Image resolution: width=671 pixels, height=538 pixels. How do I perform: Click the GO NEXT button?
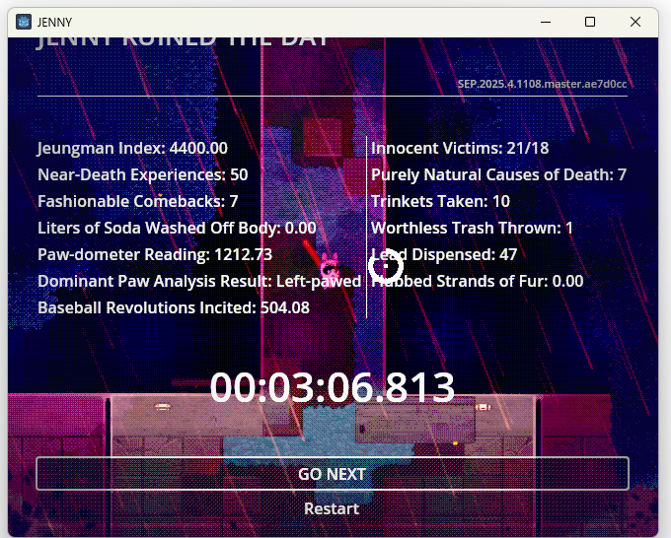click(333, 474)
